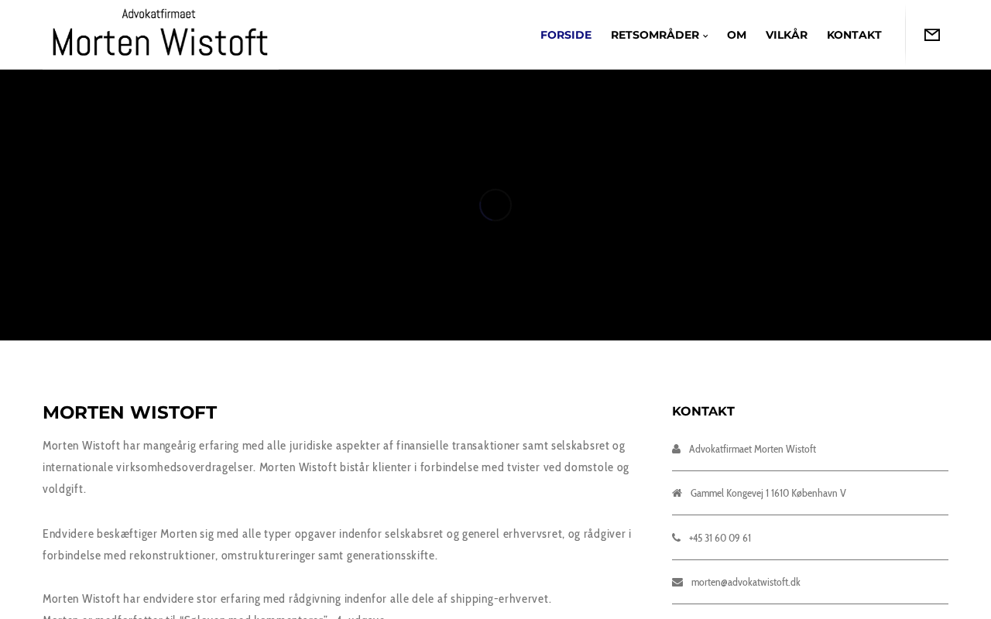Click the Advokatfirmaet Morten Wistoft contact text

point(753,449)
